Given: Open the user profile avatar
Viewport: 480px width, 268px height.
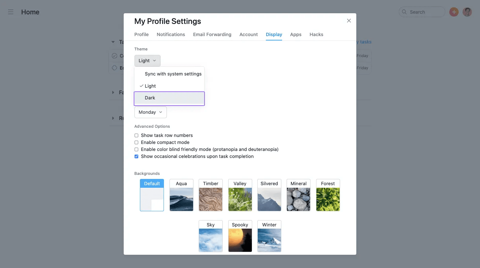Looking at the screenshot, I should [x=467, y=12].
